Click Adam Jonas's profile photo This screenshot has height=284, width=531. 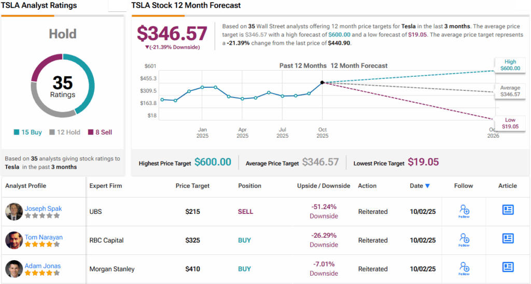14,268
